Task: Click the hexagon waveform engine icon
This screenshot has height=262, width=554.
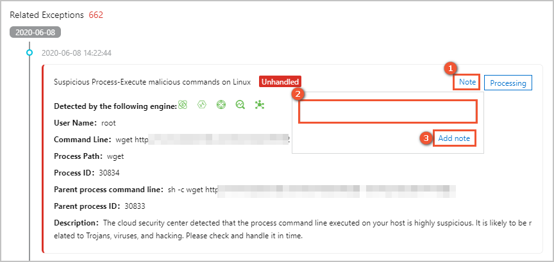Action: point(202,104)
